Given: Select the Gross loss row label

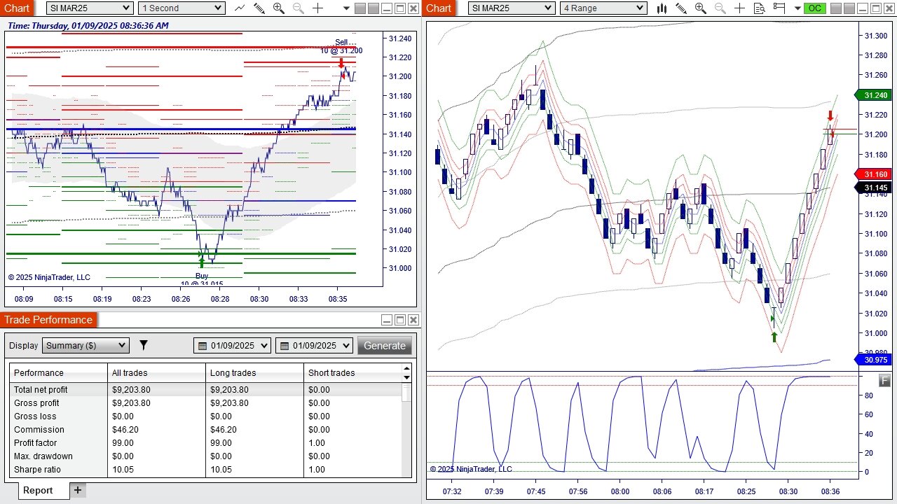Looking at the screenshot, I should pos(35,416).
